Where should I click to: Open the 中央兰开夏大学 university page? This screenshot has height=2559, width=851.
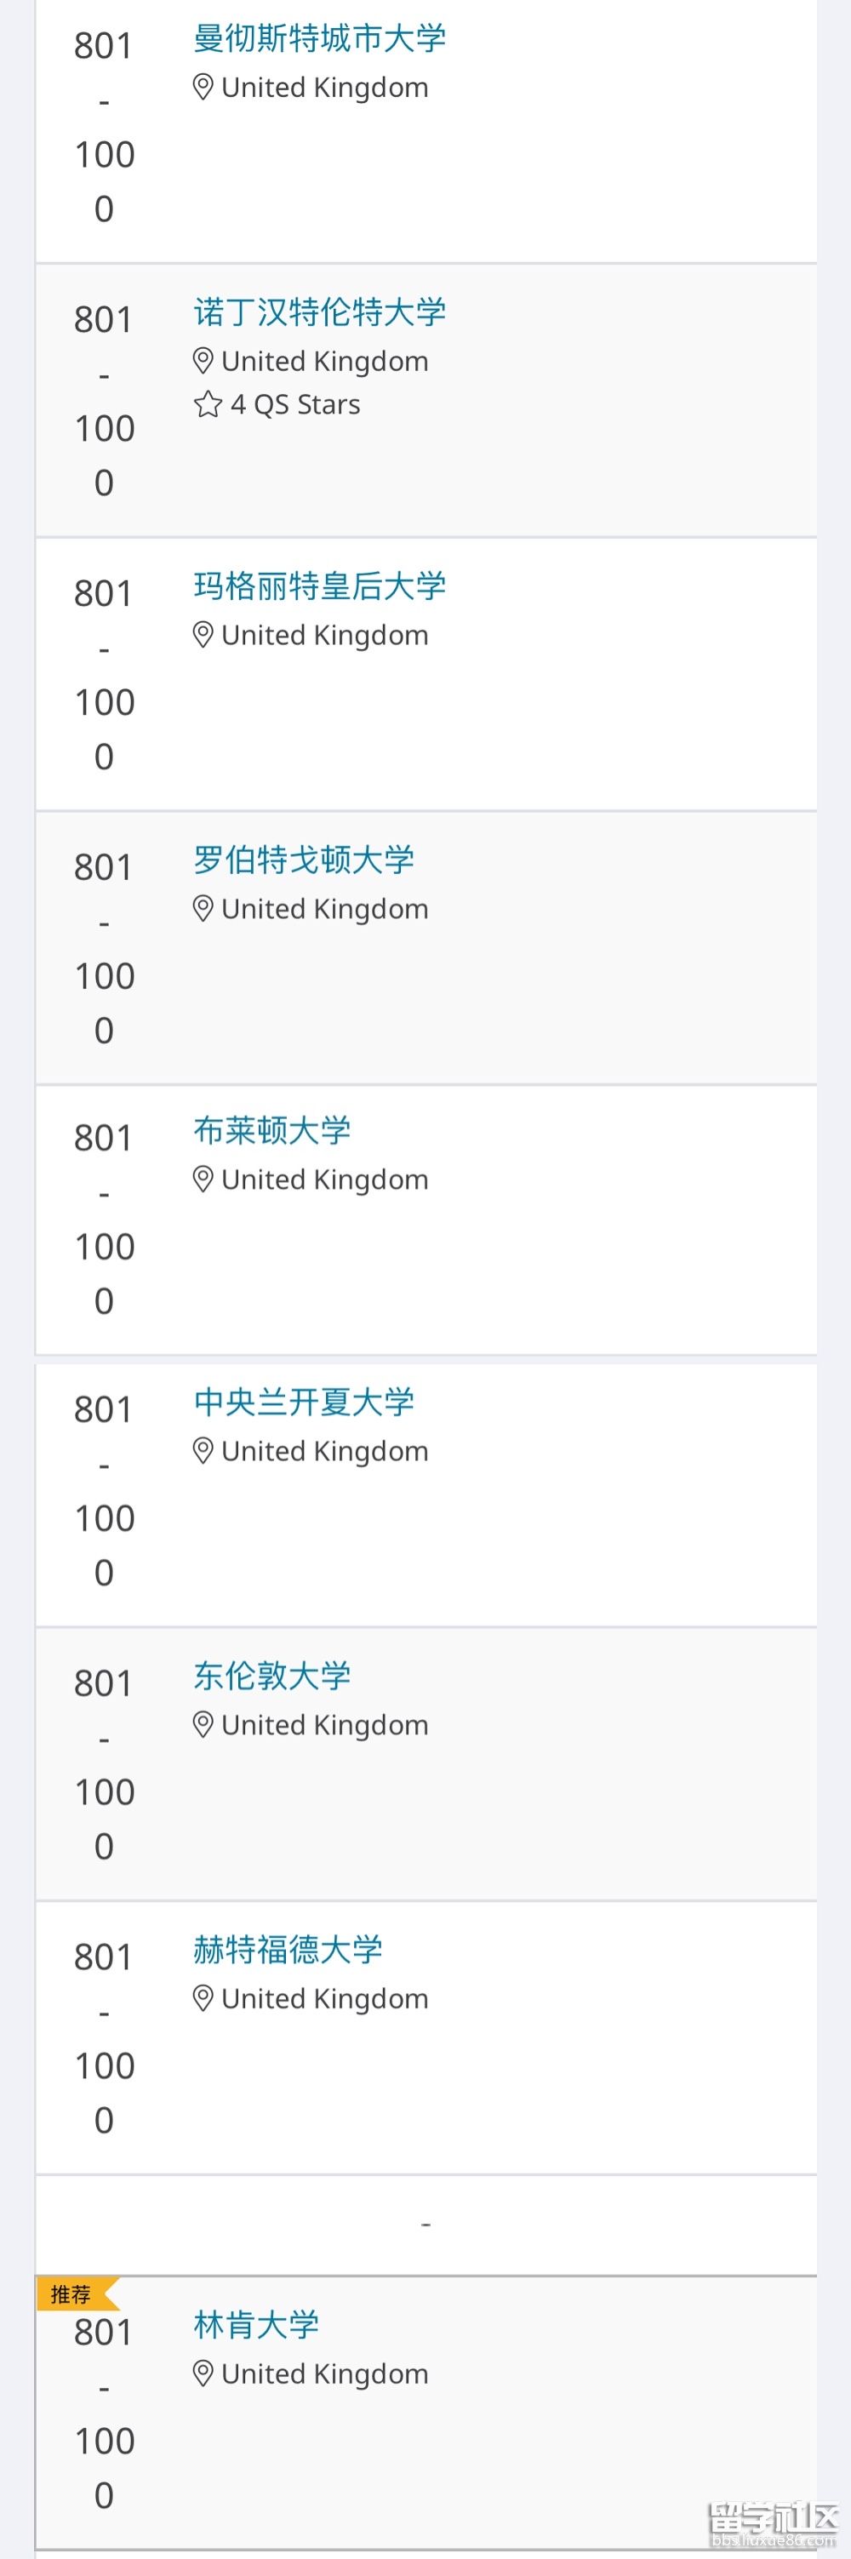point(305,1402)
